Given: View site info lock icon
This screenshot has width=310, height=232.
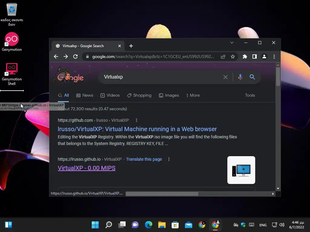Looking at the screenshot, I should tap(87, 56).
